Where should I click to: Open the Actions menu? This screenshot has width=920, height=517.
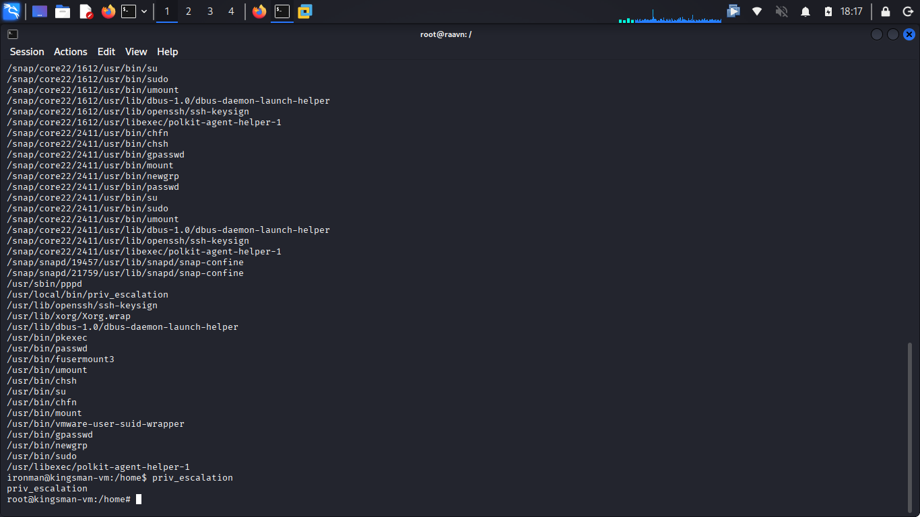(71, 52)
